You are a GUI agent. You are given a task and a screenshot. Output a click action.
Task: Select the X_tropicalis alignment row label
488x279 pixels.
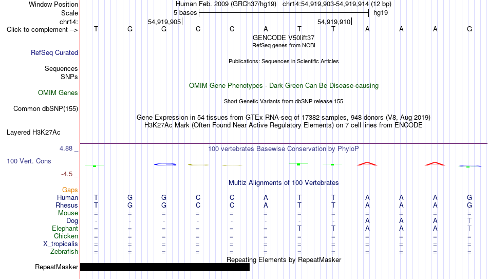(61, 244)
